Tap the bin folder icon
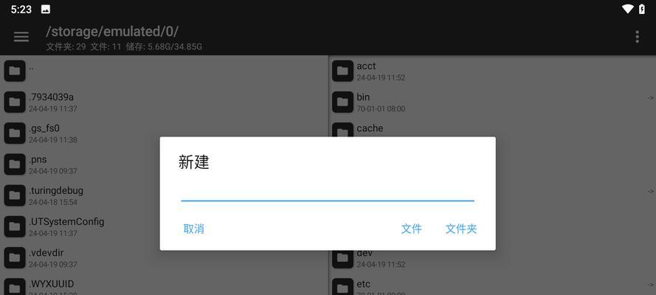Viewport: 656px width, 295px height. tap(342, 102)
